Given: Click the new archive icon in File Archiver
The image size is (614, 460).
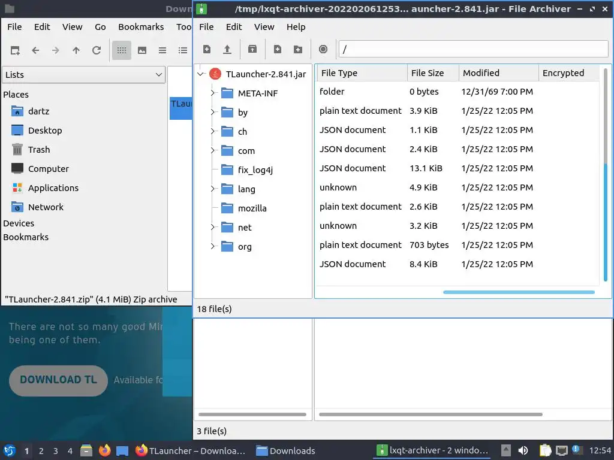Looking at the screenshot, I should click(207, 49).
